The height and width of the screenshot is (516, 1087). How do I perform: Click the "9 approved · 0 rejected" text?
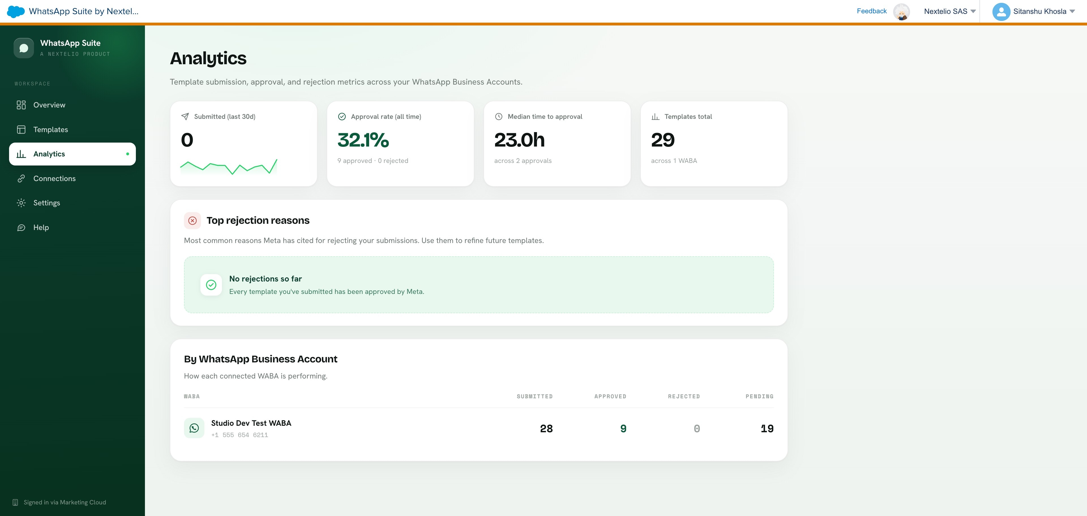[x=373, y=161]
